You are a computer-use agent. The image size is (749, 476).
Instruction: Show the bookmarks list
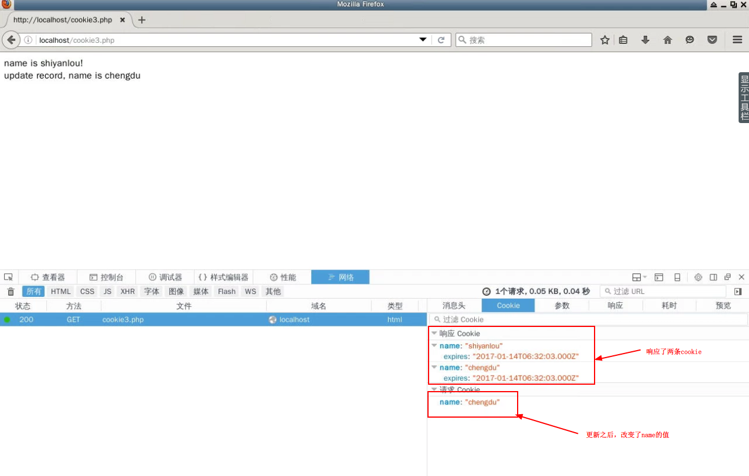pyautogui.click(x=623, y=40)
